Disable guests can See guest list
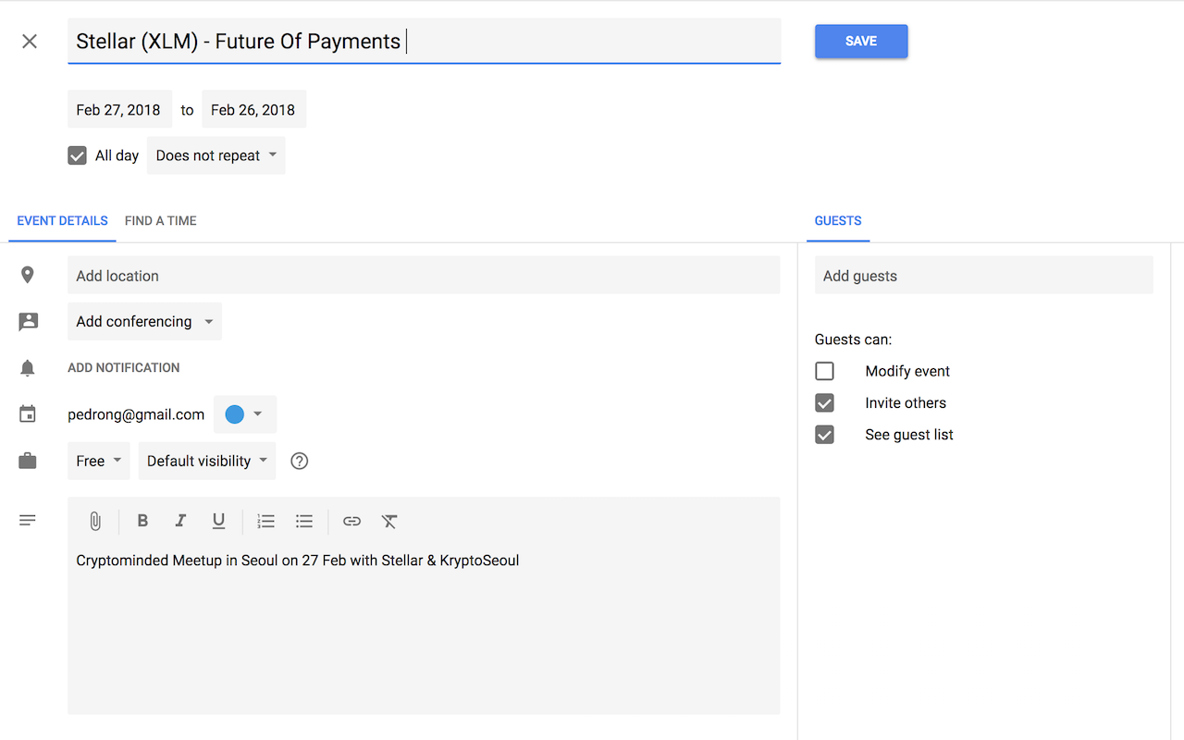This screenshot has width=1184, height=740. tap(824, 435)
